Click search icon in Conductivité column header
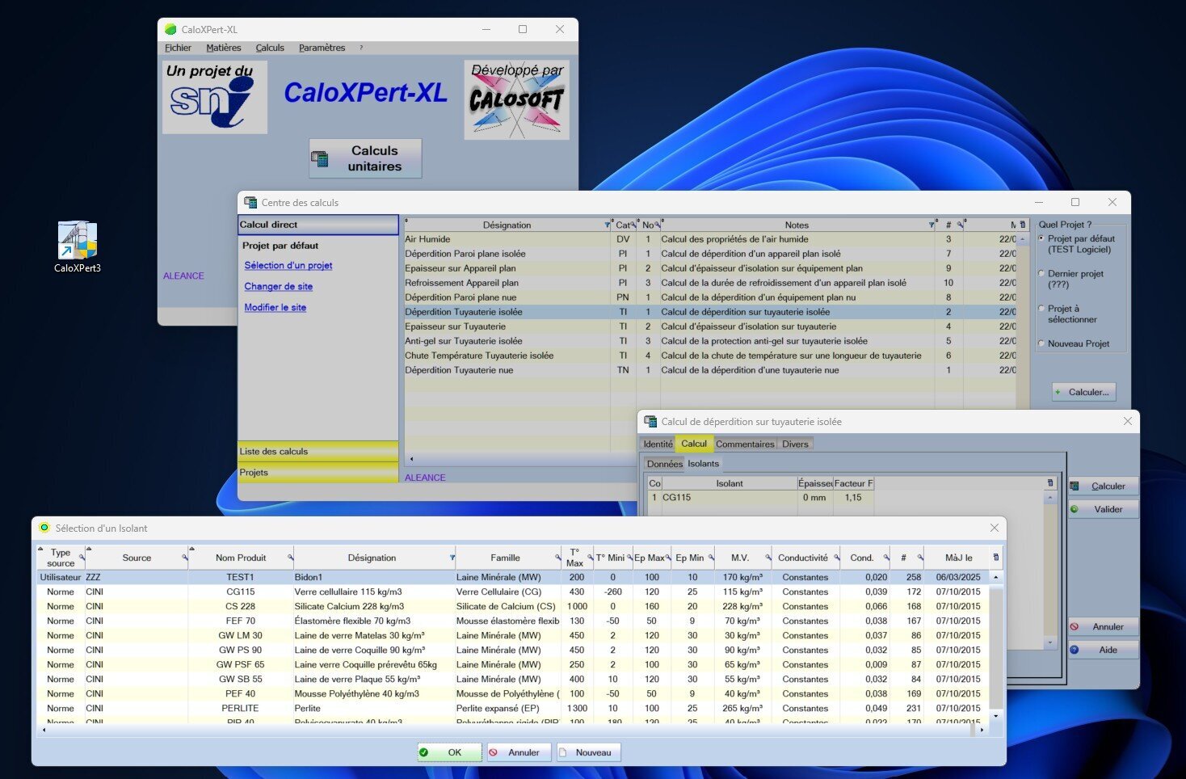This screenshot has height=779, width=1186. pyautogui.click(x=837, y=558)
